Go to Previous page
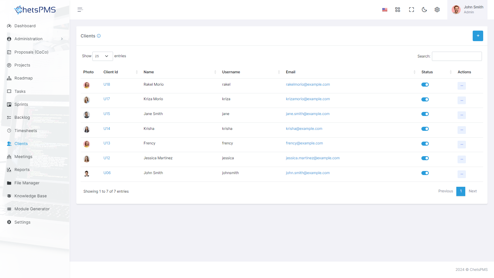This screenshot has width=494, height=278. [x=445, y=191]
